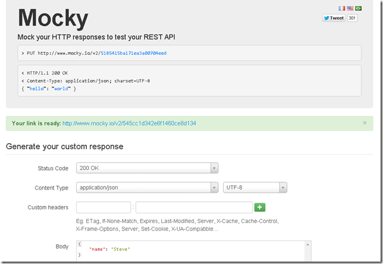The height and width of the screenshot is (264, 383).
Task: Add custom header with green plus icon
Action: 260,208
